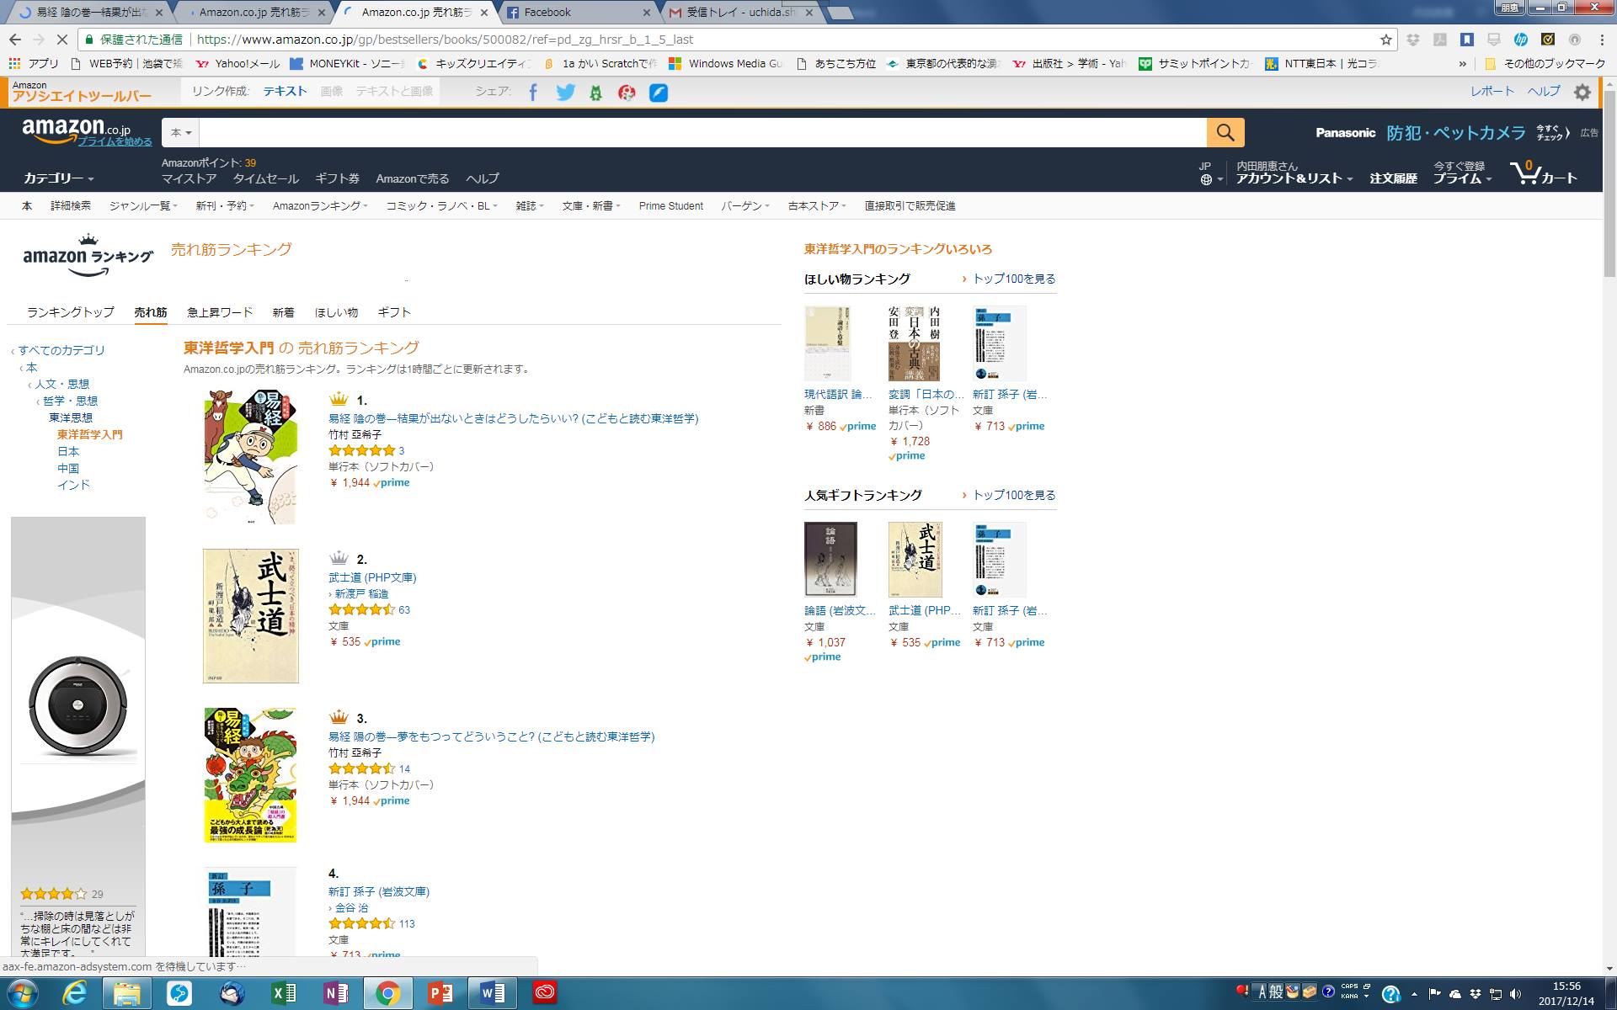The image size is (1617, 1010).
Task: Click the Hatena share icon in toolbar
Action: pos(627,93)
